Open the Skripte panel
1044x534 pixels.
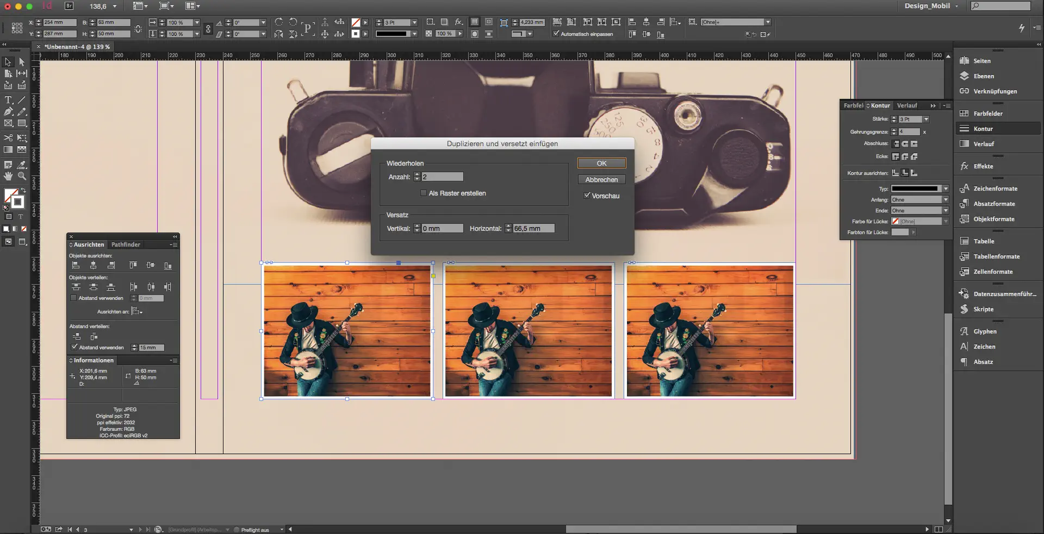(x=983, y=309)
